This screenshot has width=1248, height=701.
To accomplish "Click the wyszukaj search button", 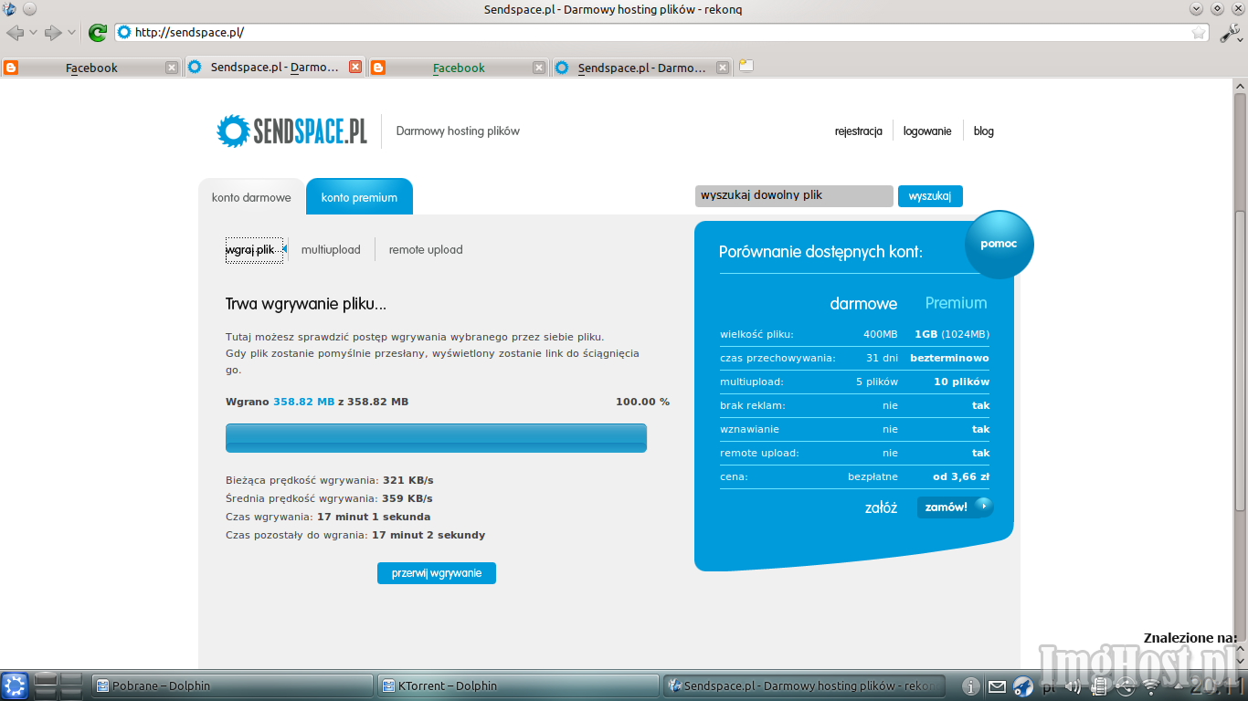I will tap(930, 196).
